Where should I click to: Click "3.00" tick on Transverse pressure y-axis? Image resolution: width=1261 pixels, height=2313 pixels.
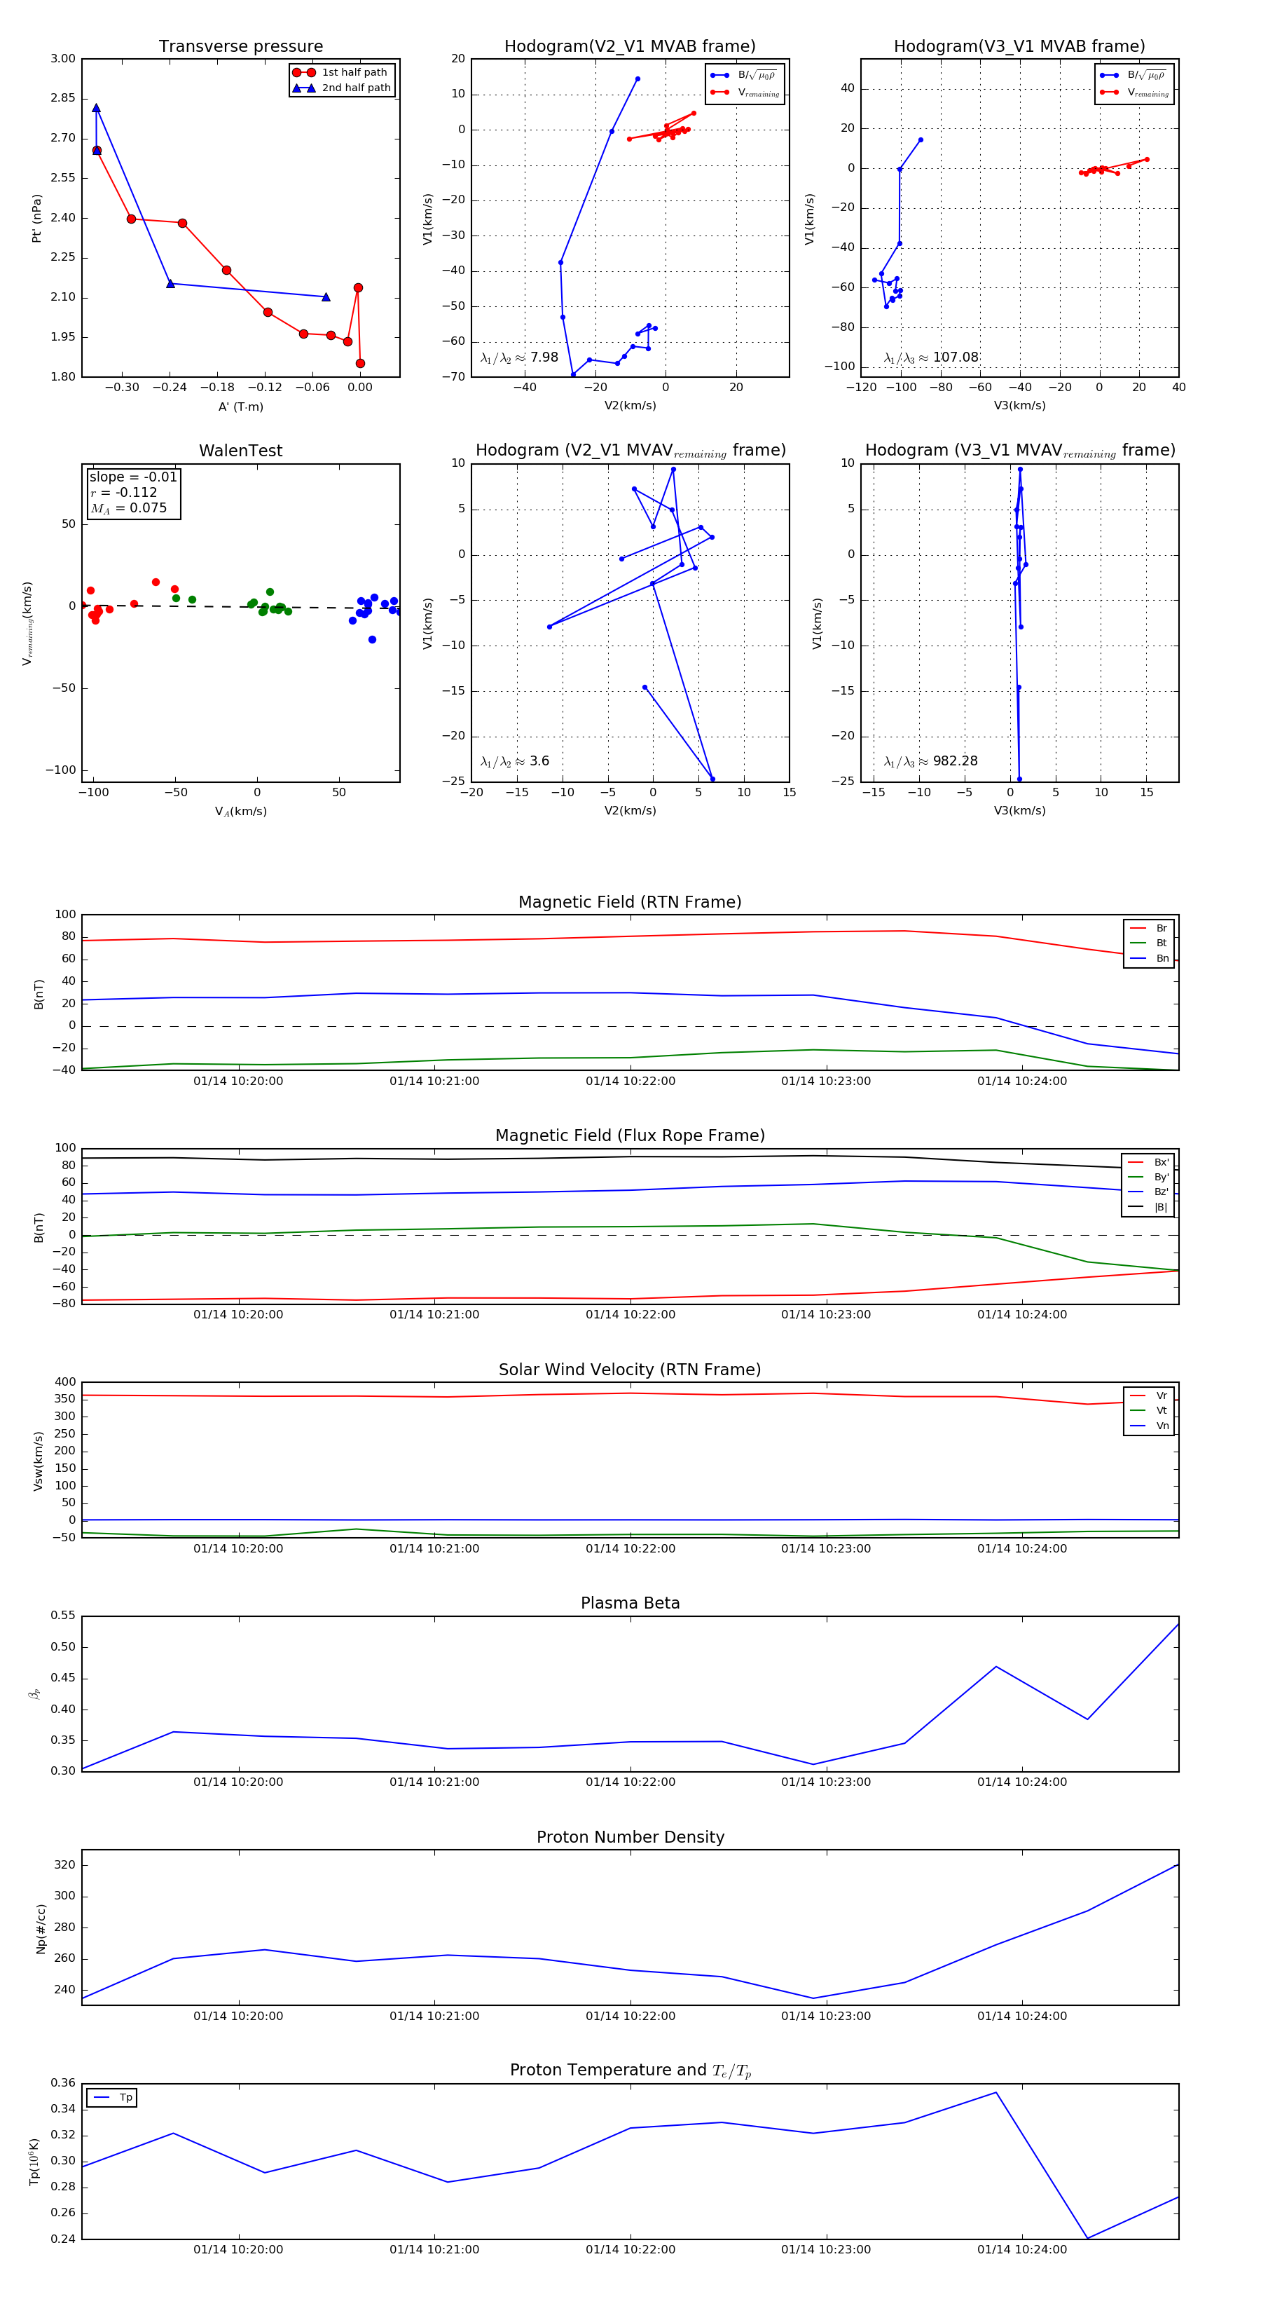tap(63, 60)
